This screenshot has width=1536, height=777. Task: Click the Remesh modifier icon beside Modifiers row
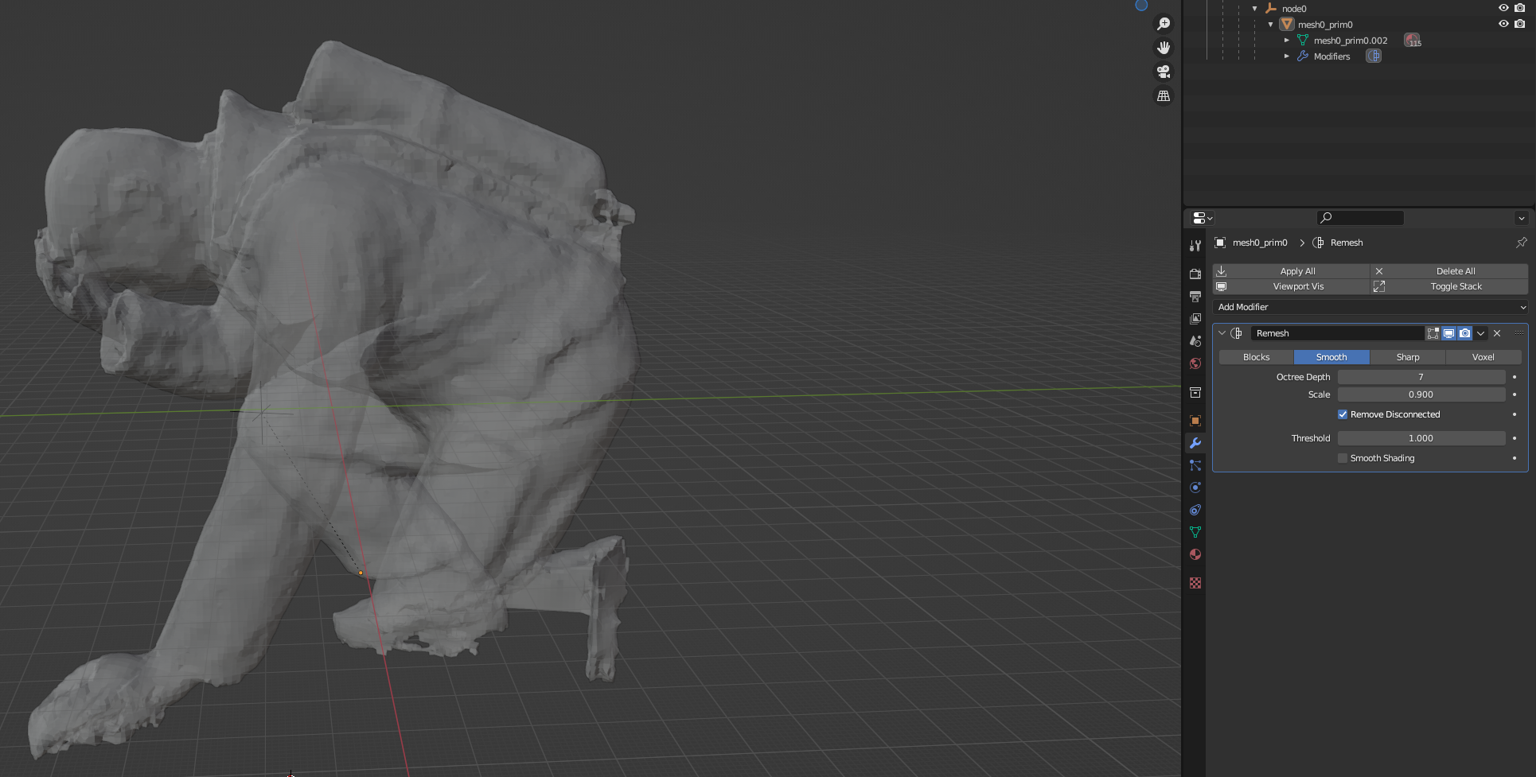[1374, 56]
